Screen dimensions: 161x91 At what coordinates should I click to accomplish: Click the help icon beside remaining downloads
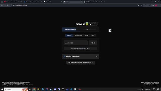click(89, 49)
